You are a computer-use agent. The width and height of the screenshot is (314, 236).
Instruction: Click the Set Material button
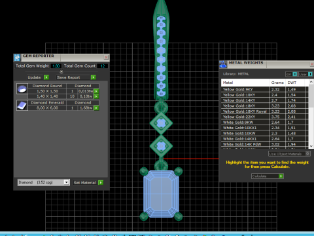click(88, 183)
